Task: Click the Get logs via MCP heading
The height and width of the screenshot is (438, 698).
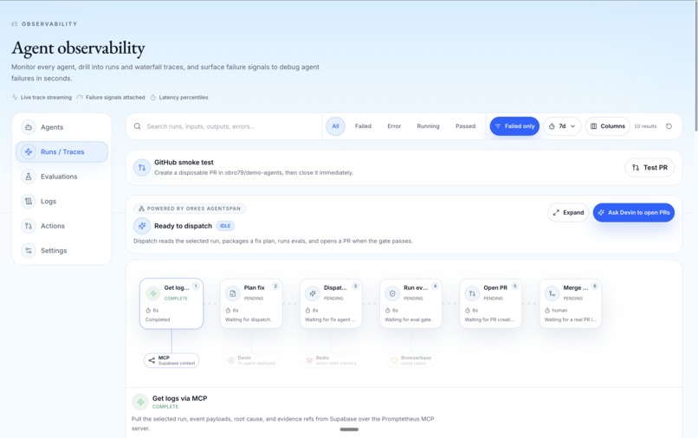Action: click(x=180, y=398)
